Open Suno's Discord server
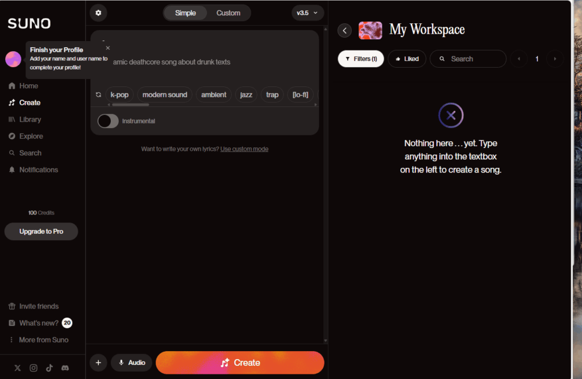 tap(65, 368)
